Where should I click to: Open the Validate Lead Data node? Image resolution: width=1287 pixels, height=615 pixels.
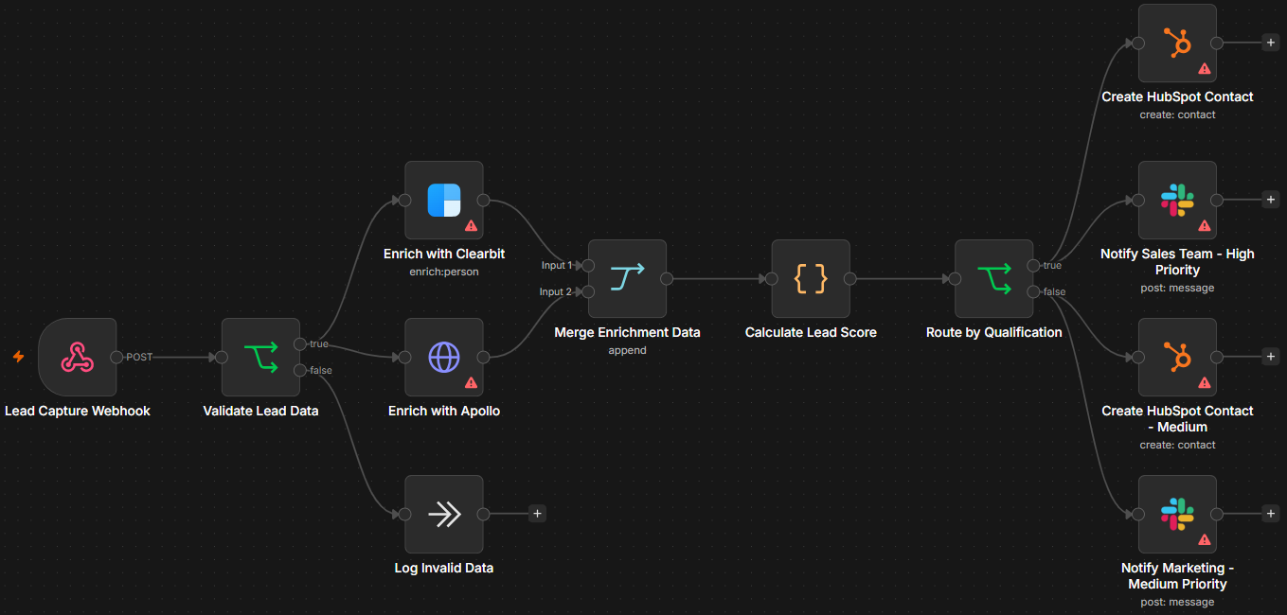(260, 358)
